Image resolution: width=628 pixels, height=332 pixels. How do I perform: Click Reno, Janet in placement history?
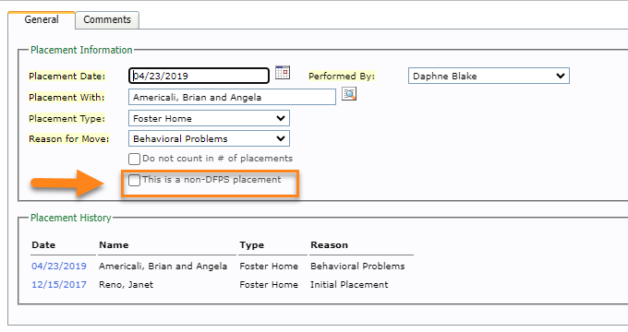pyautogui.click(x=126, y=284)
